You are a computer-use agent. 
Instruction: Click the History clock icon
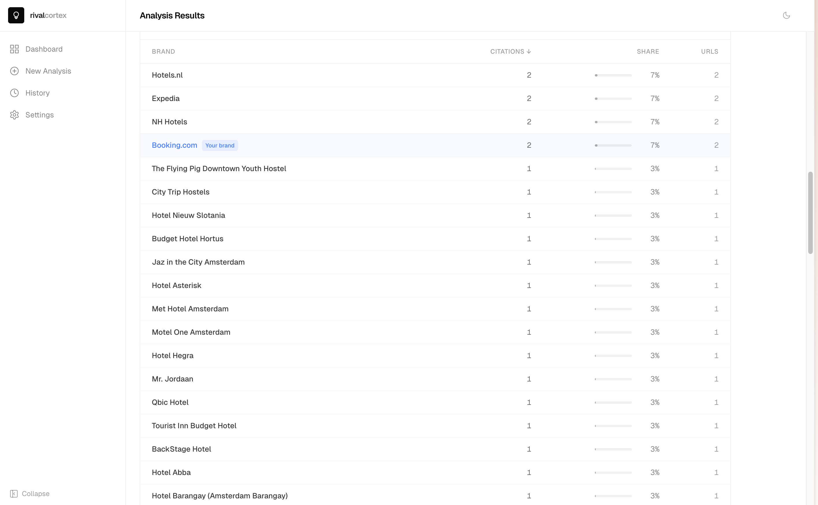[x=14, y=93]
